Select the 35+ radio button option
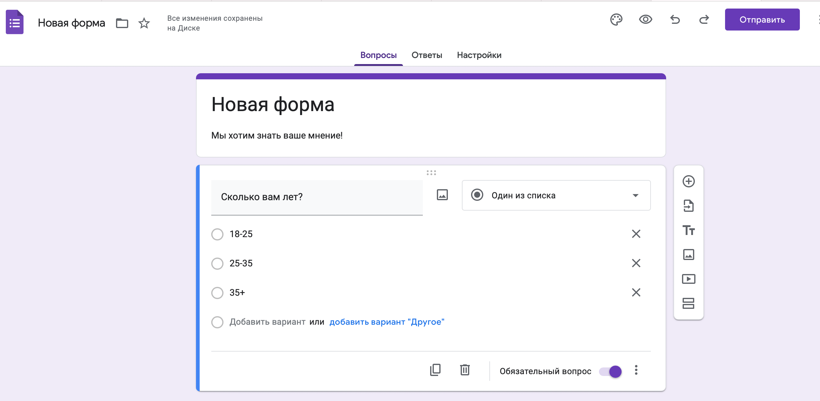 pyautogui.click(x=217, y=292)
